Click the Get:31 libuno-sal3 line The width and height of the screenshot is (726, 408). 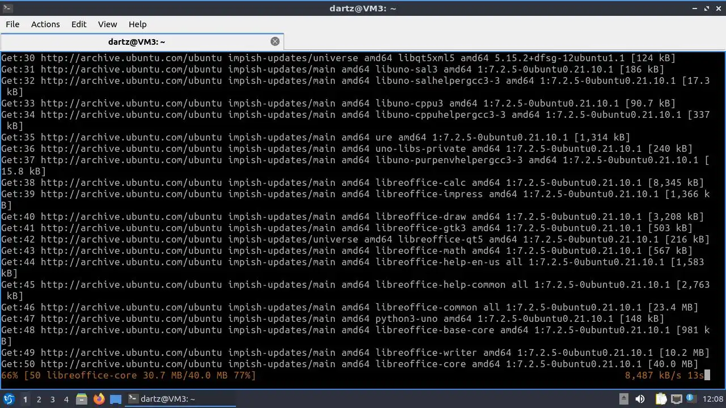coord(332,69)
